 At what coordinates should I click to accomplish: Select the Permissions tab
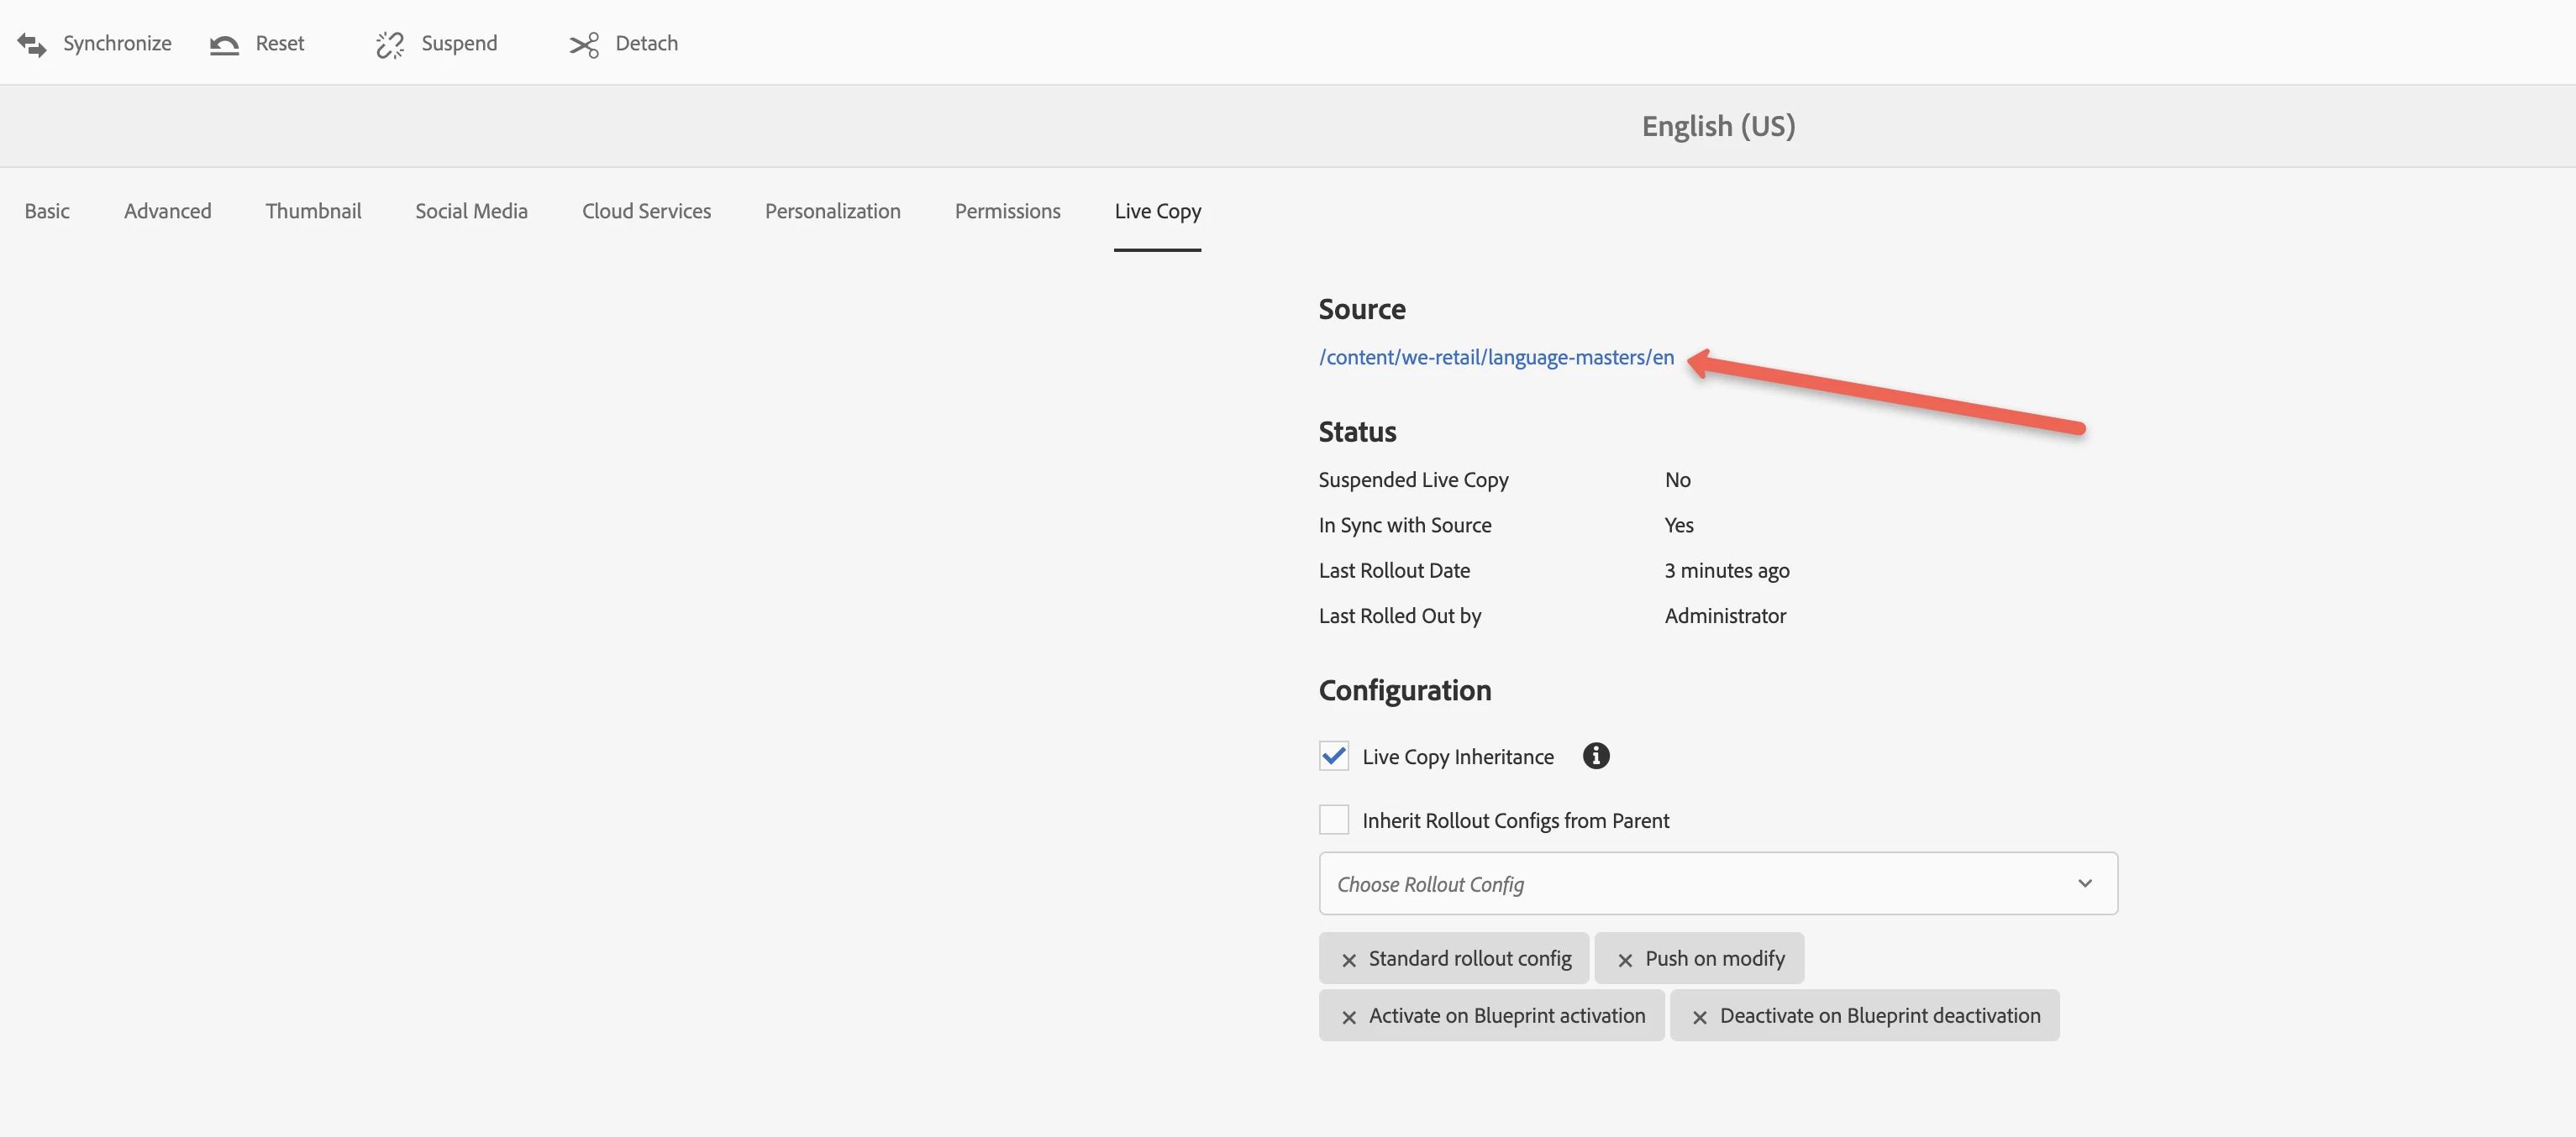point(1007,212)
